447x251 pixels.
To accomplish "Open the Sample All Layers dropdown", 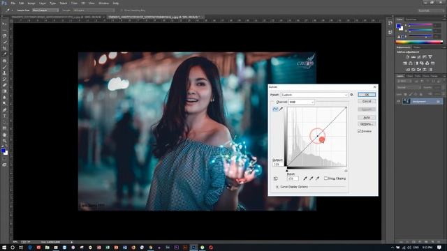I will tap(94, 10).
